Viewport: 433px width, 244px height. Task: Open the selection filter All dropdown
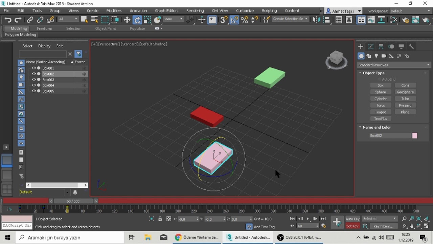coord(68,19)
